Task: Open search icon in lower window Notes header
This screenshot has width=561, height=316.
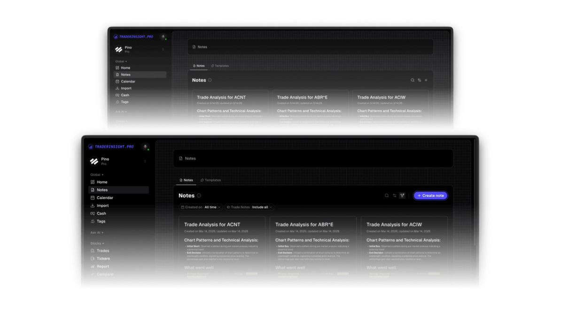Action: click(386, 195)
